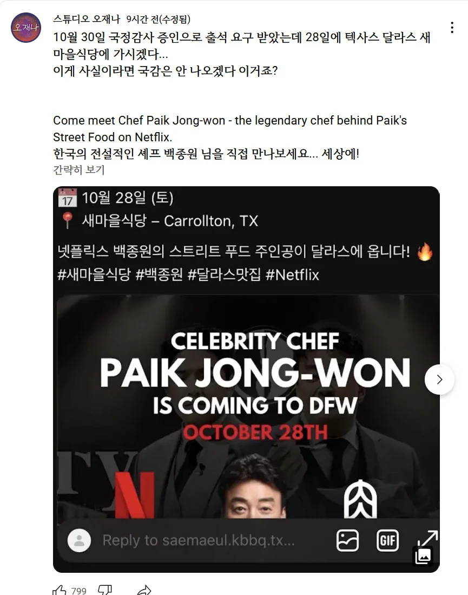Click the 9시간 전(수정됨) timestamp link

click(x=158, y=19)
